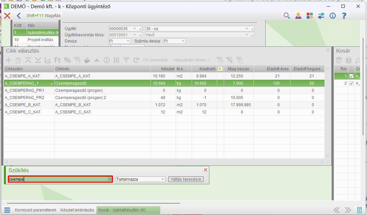Click the jump-to-bottom arrow icon
This screenshot has width=367, height=215.
click(x=38, y=60)
